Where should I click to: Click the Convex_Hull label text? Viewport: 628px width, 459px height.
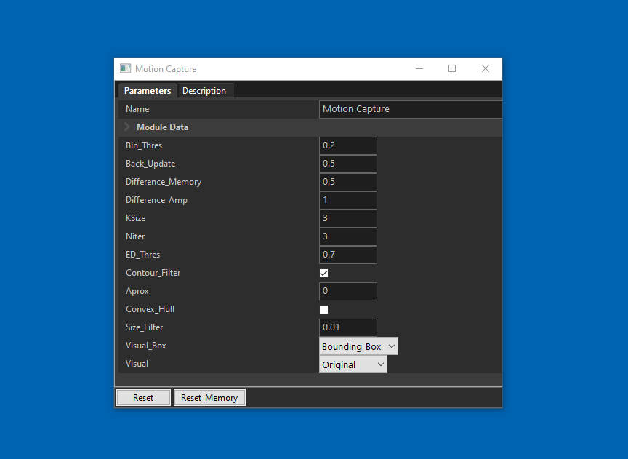pyautogui.click(x=150, y=309)
